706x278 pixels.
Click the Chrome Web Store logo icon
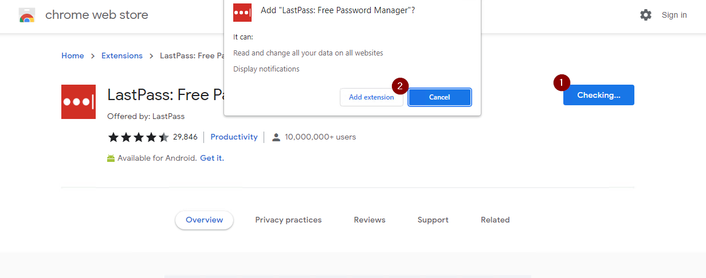point(27,15)
